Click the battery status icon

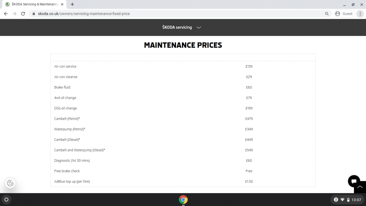pos(348,200)
